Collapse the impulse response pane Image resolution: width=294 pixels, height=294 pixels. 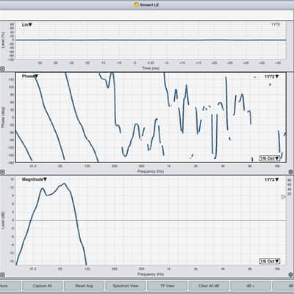2,69
